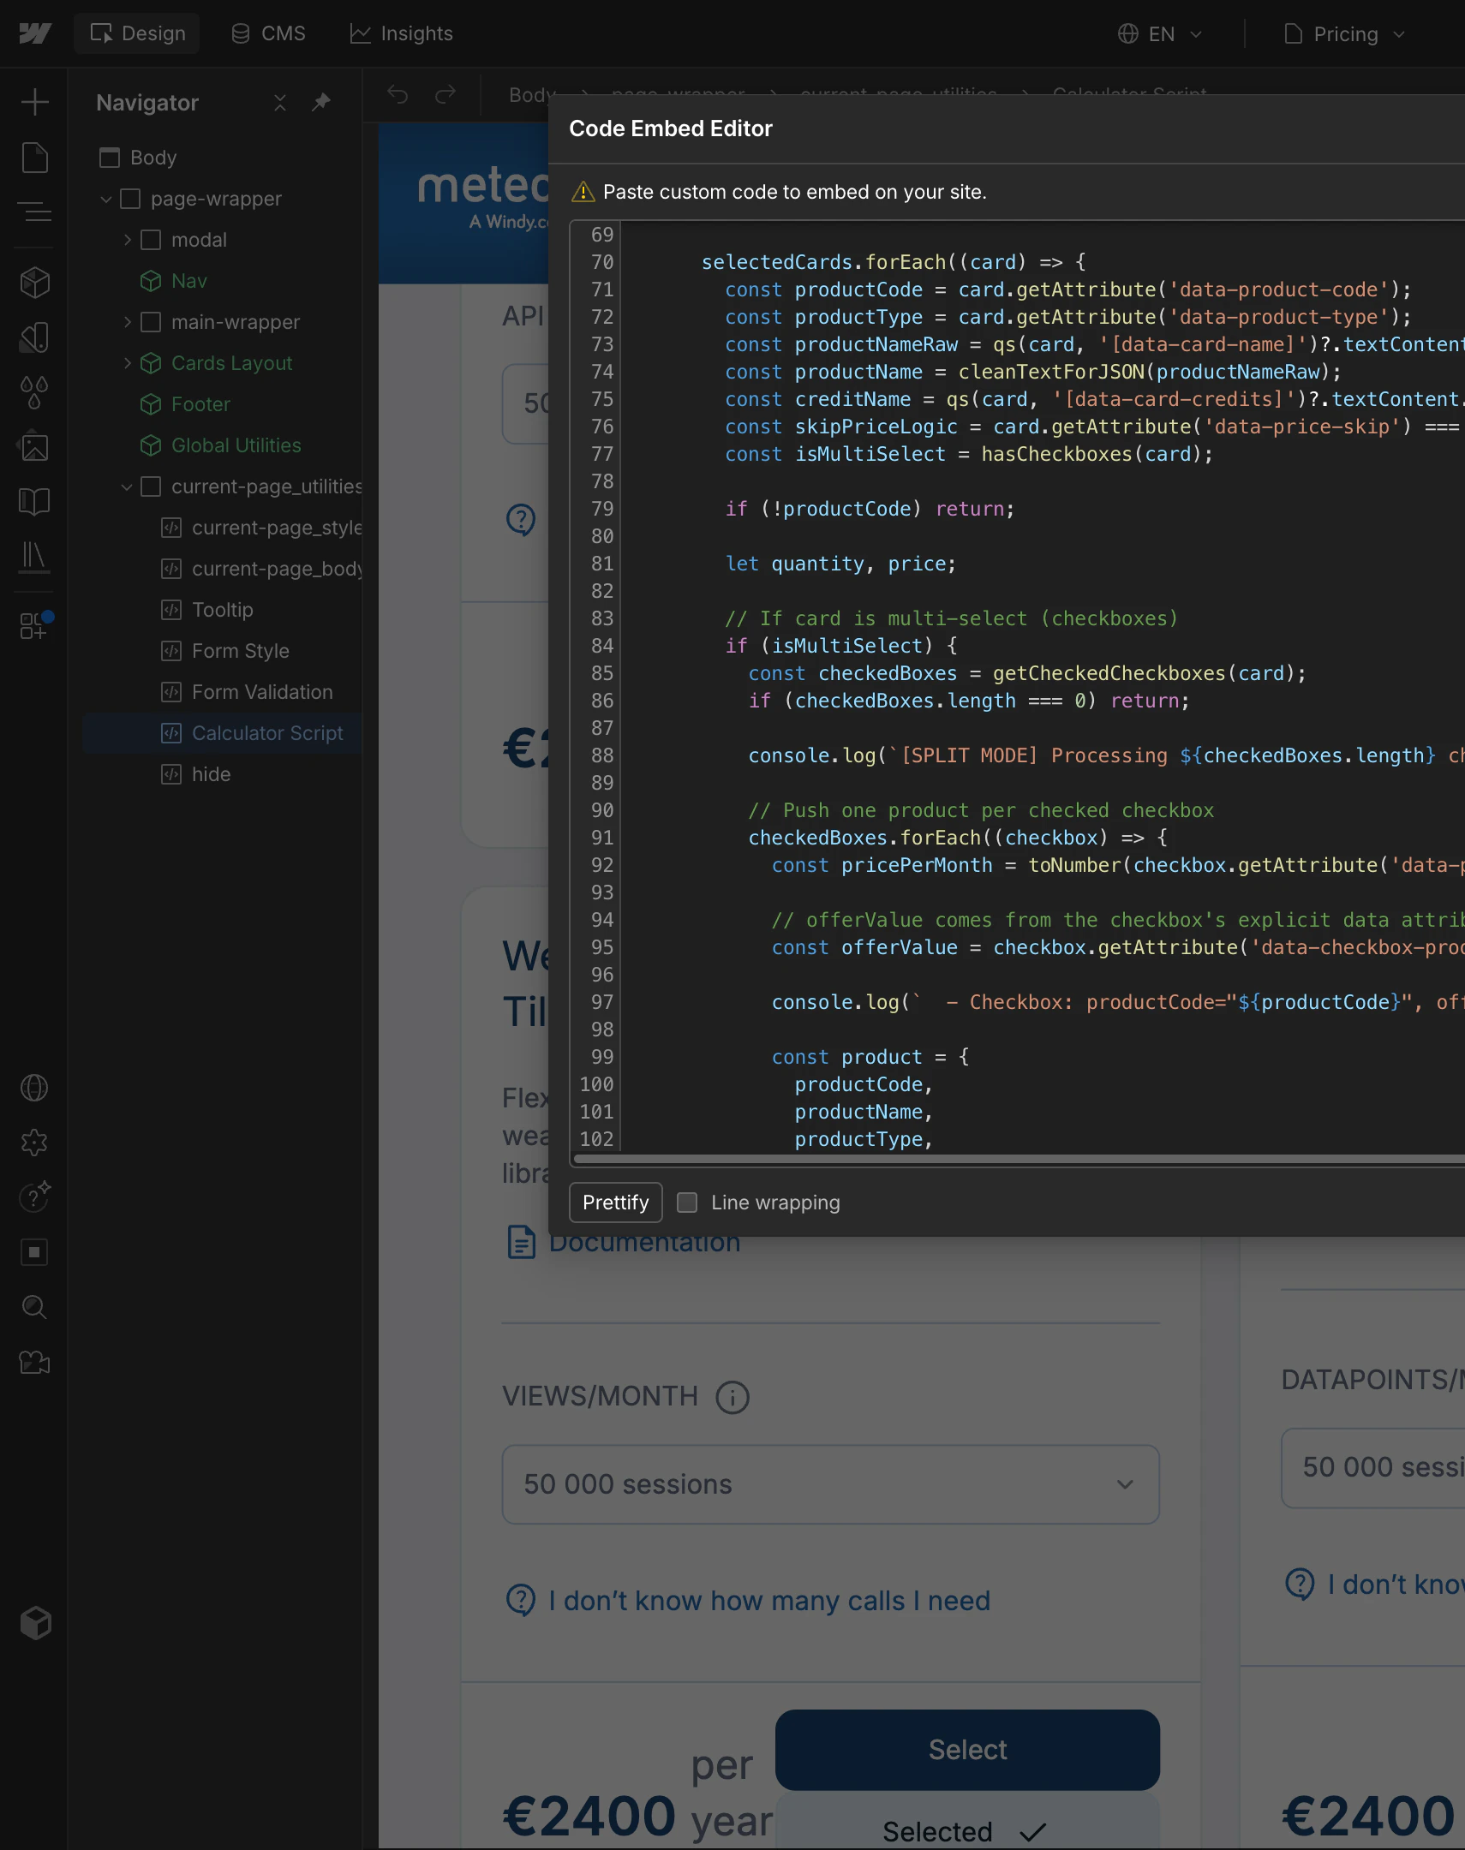Open the Components cube icon
Image resolution: width=1465 pixels, height=1850 pixels.
(x=34, y=283)
